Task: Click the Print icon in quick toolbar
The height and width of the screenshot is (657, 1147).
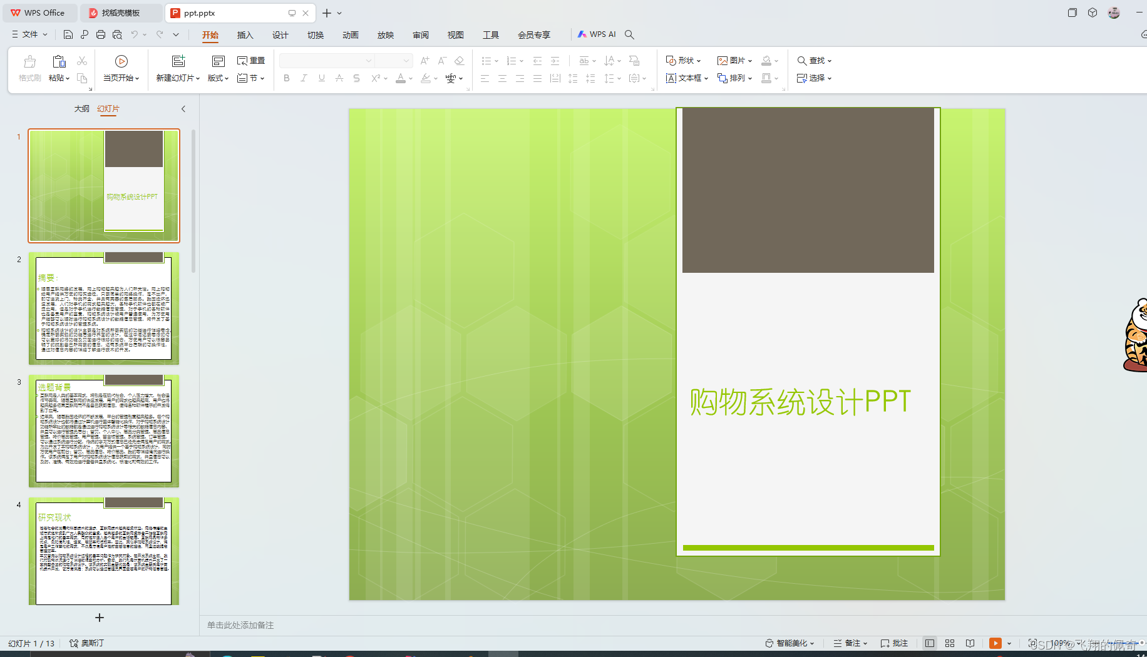Action: click(101, 34)
